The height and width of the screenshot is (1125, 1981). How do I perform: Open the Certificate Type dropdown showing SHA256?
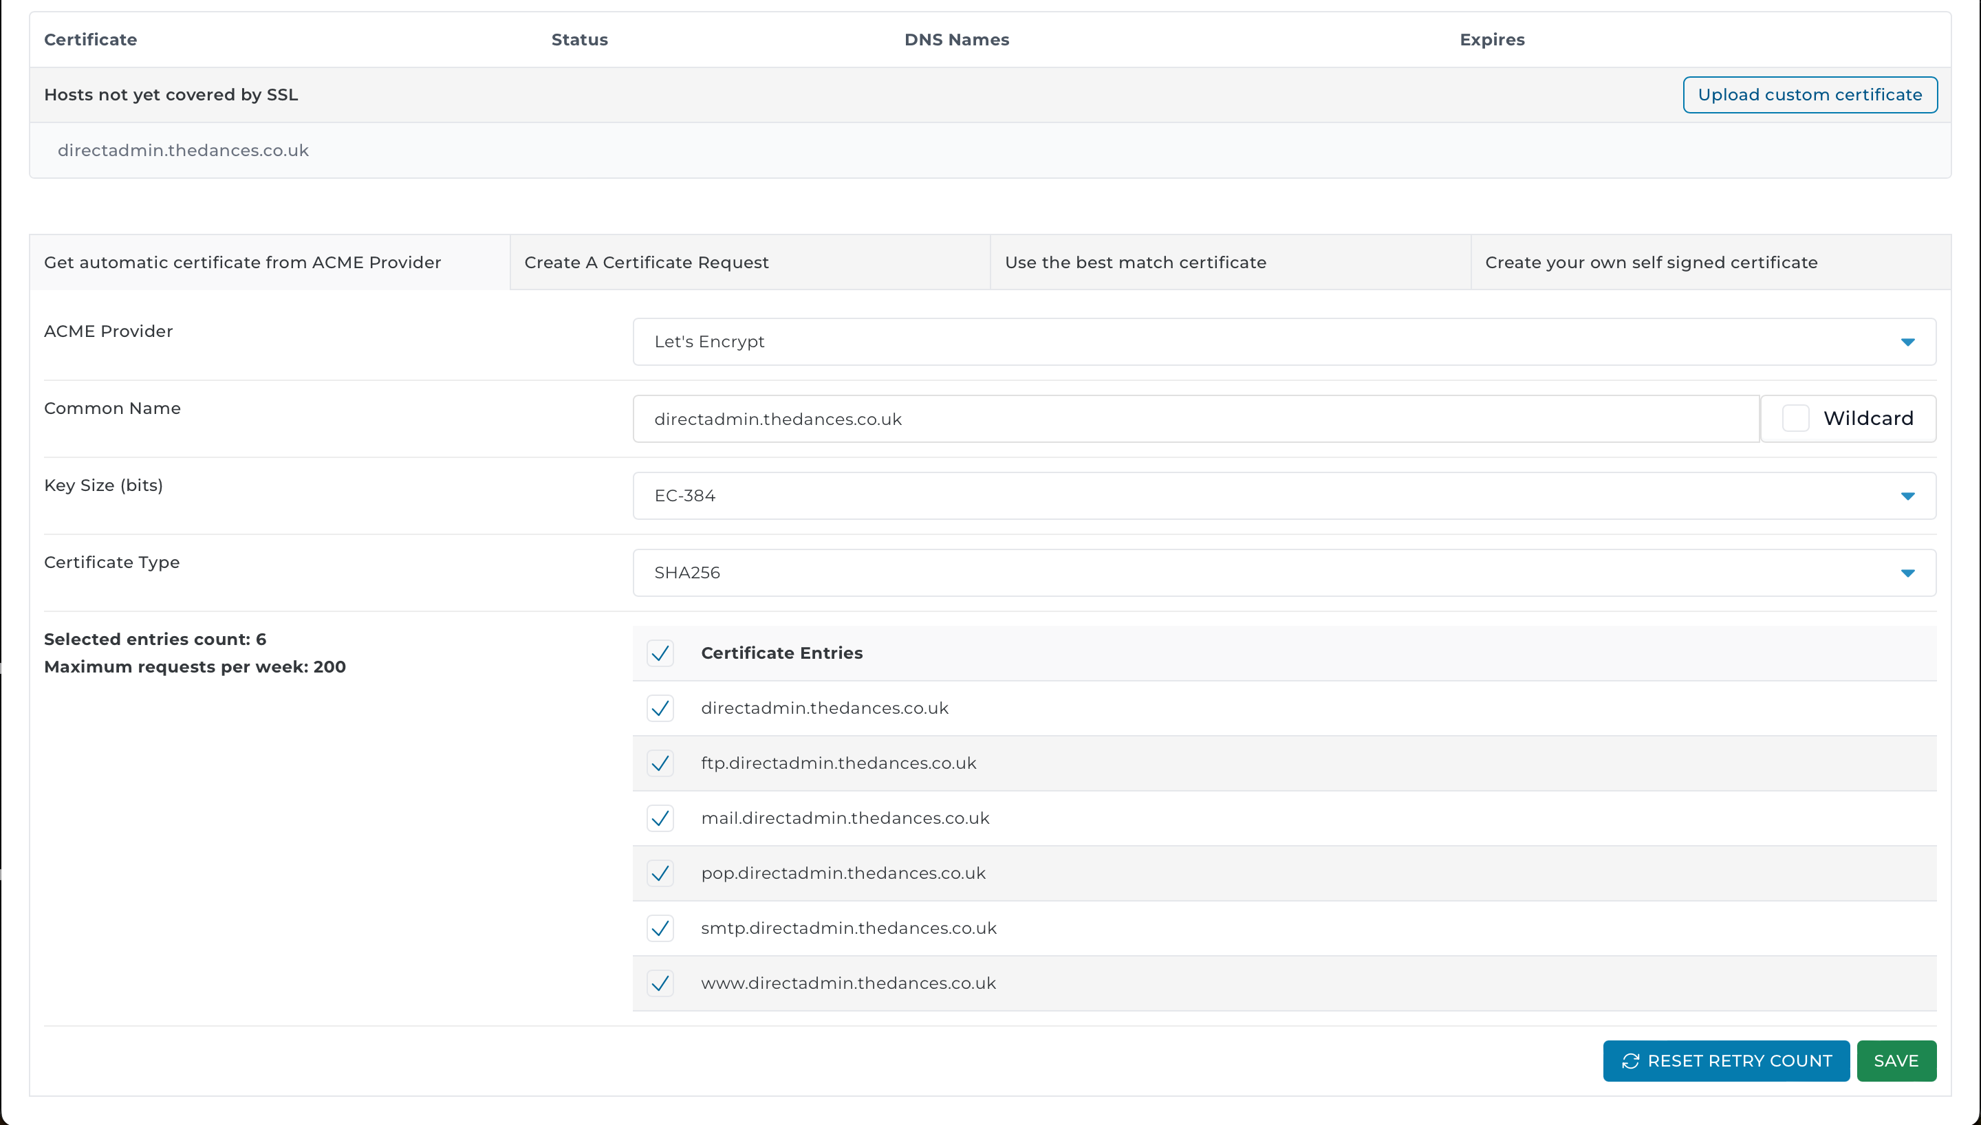point(1284,573)
